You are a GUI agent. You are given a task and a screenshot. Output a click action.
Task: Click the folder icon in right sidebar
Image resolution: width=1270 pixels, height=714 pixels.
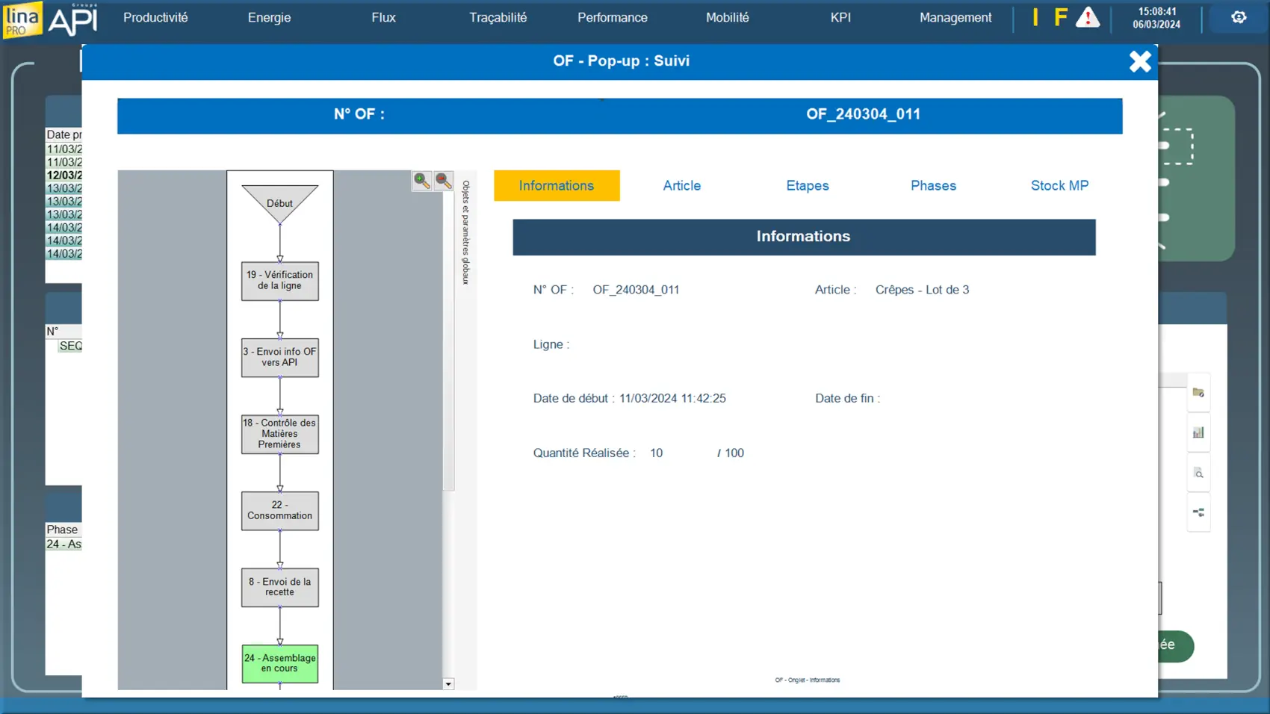1198,393
